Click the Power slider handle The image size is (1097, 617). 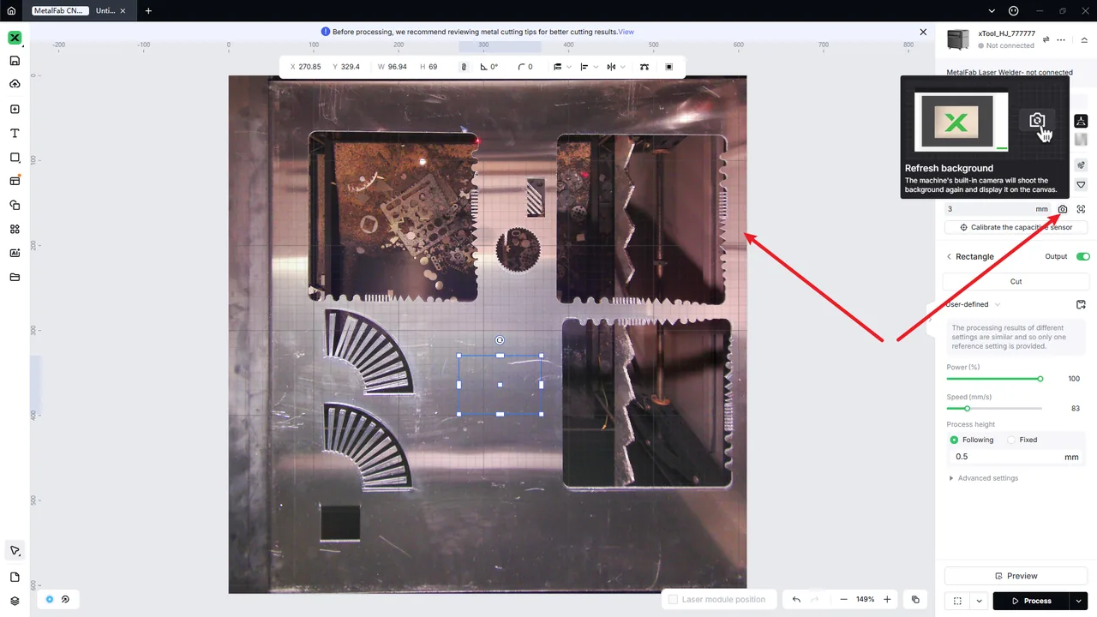pos(1040,378)
